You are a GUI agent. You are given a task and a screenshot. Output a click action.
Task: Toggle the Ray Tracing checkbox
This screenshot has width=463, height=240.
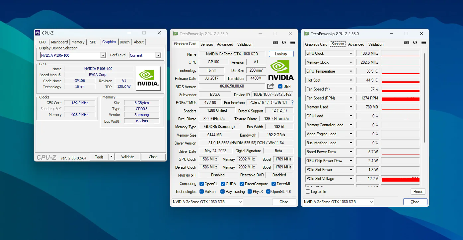pyautogui.click(x=222, y=192)
